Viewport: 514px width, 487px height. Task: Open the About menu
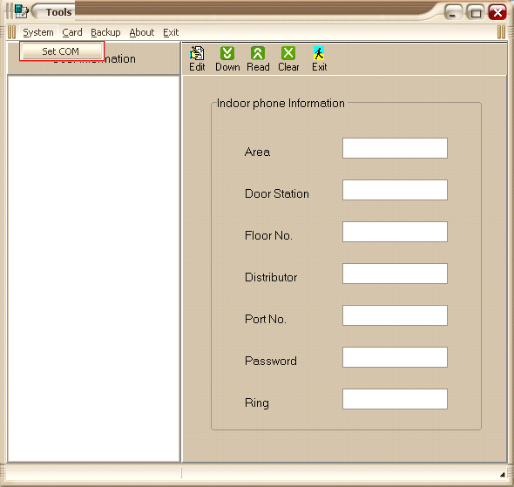142,32
